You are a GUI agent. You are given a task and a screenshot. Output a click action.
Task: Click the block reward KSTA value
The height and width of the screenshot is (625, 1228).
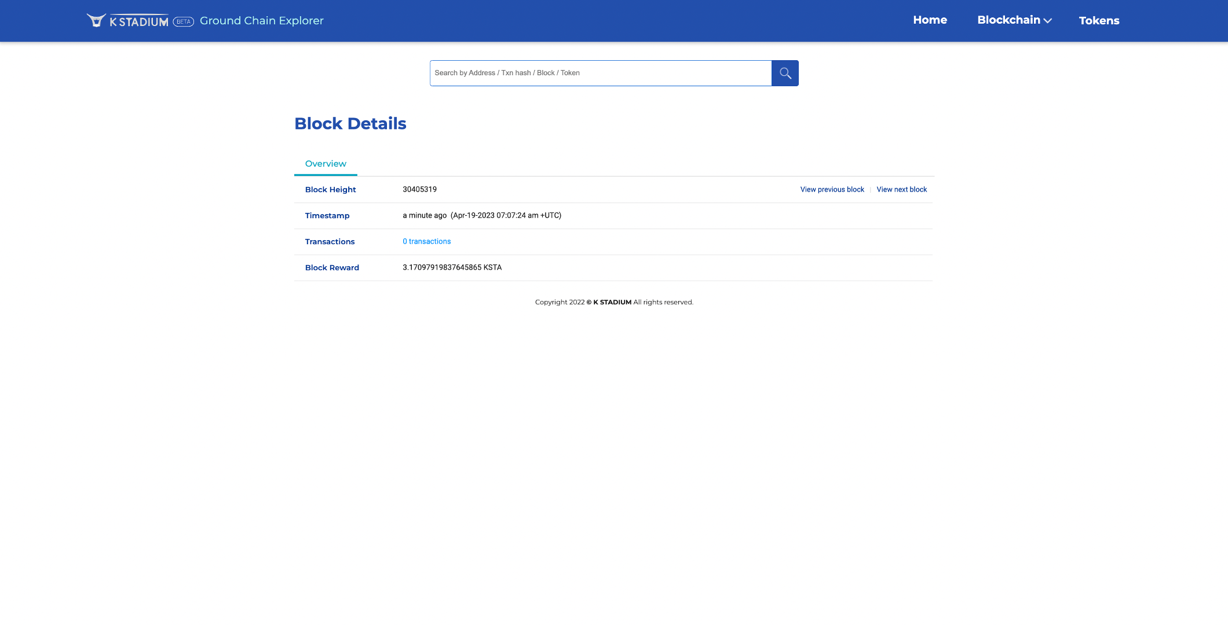coord(452,268)
